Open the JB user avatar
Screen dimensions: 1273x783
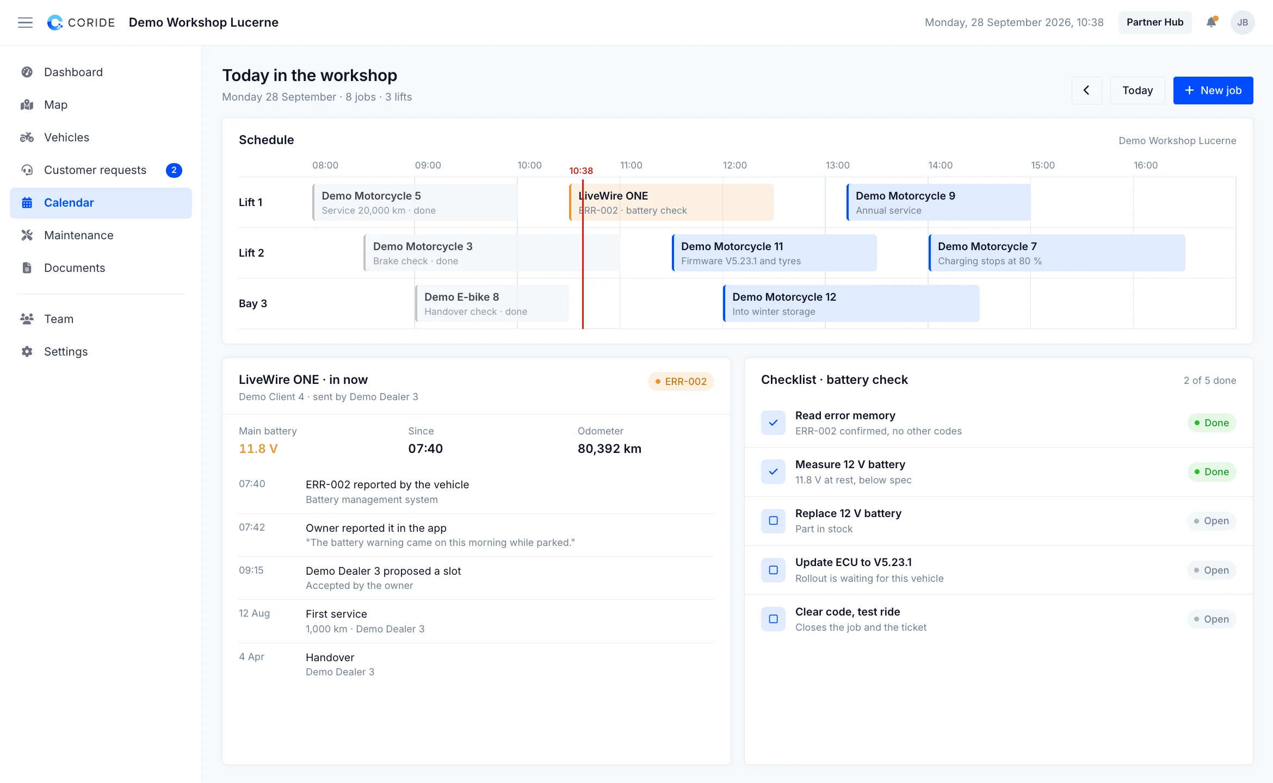click(1243, 22)
